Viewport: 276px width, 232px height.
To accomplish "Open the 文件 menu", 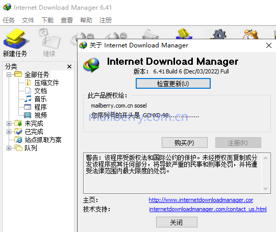I will 28,20.
